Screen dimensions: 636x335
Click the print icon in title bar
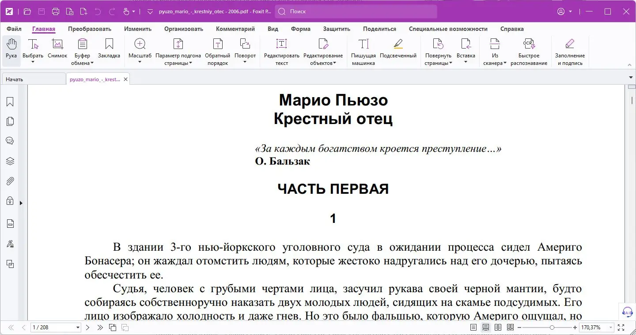click(x=55, y=11)
